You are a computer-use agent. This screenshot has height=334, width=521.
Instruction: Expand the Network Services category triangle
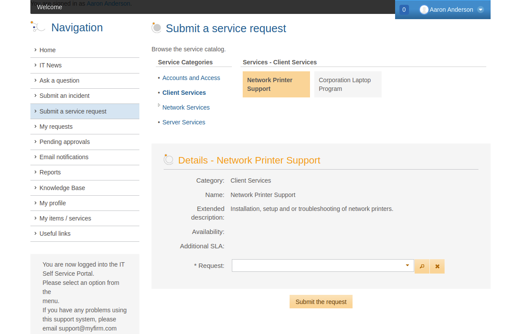159,105
